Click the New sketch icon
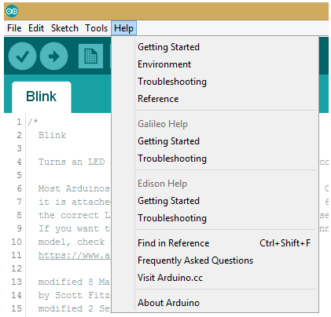This screenshot has height=317, width=331. [x=90, y=56]
